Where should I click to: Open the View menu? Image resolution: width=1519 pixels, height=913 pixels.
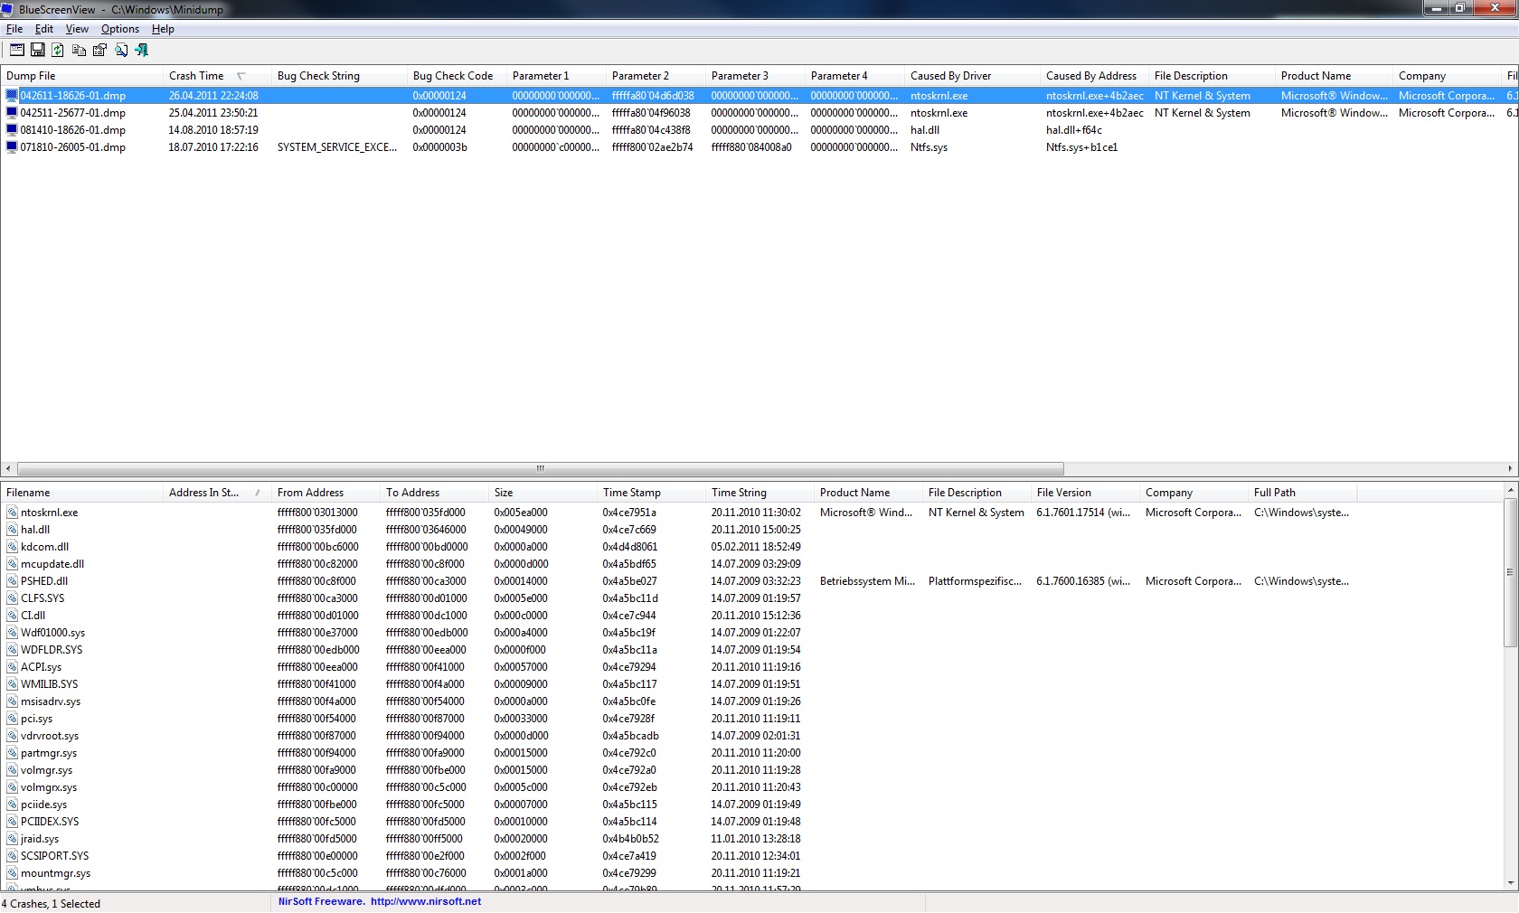(77, 29)
